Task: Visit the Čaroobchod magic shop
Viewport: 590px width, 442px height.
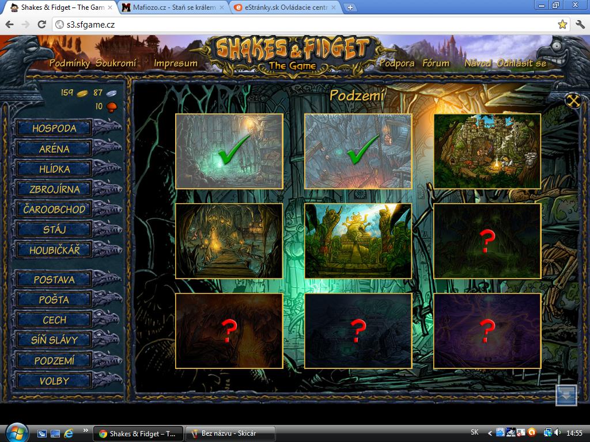Action: (54, 209)
